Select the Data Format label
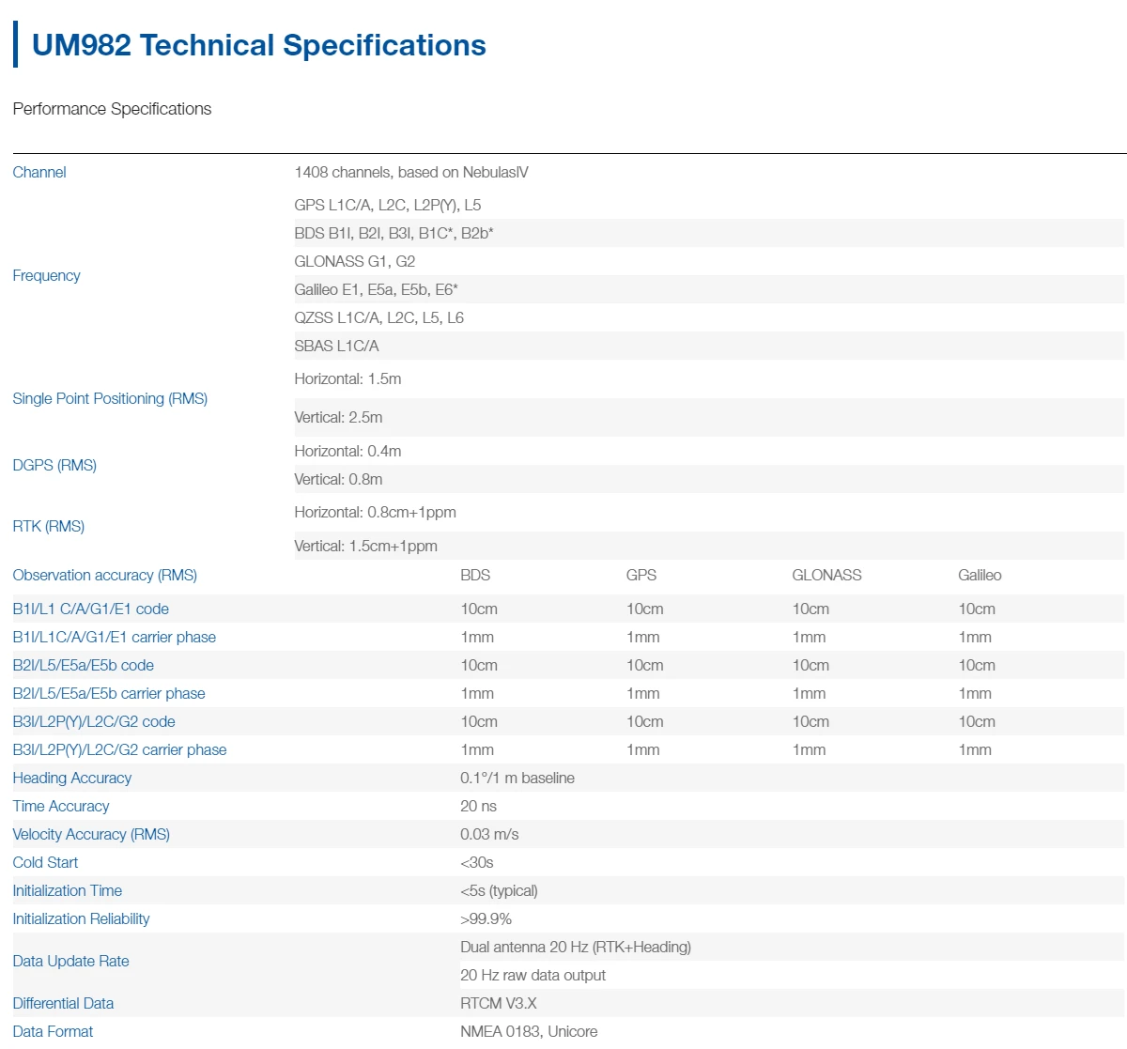Screen dimensions: 1127x1049 click(x=53, y=1031)
